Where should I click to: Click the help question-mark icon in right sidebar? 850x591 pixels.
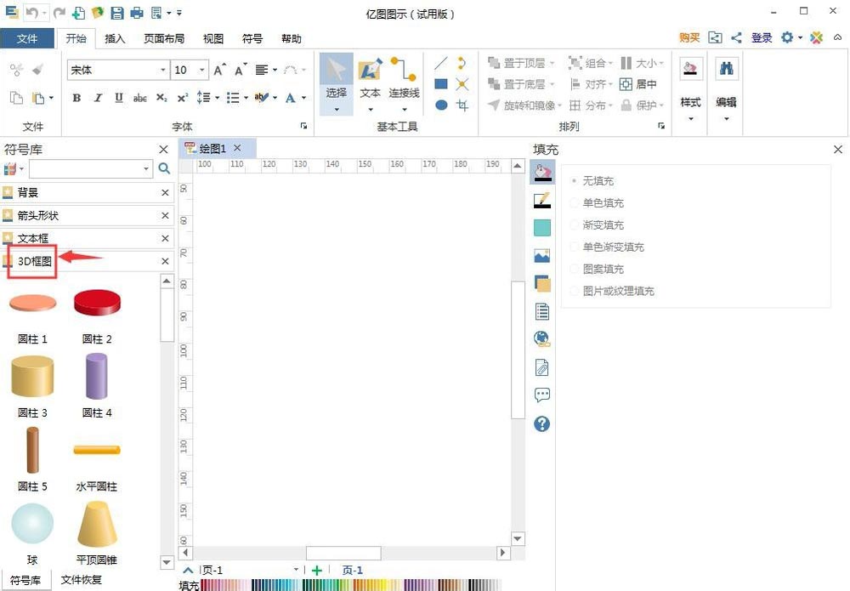click(542, 423)
